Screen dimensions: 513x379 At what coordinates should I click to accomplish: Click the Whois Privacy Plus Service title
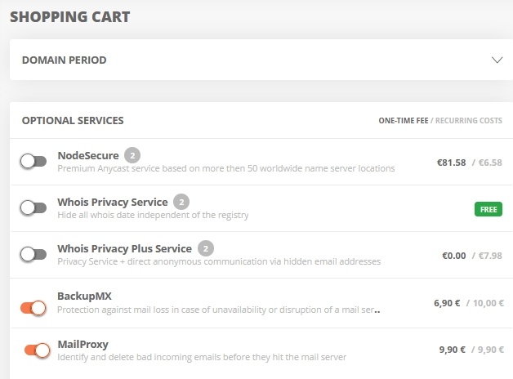[125, 249]
